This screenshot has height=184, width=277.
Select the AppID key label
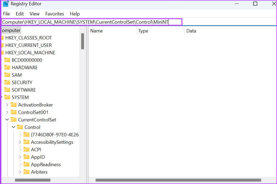(x=38, y=157)
